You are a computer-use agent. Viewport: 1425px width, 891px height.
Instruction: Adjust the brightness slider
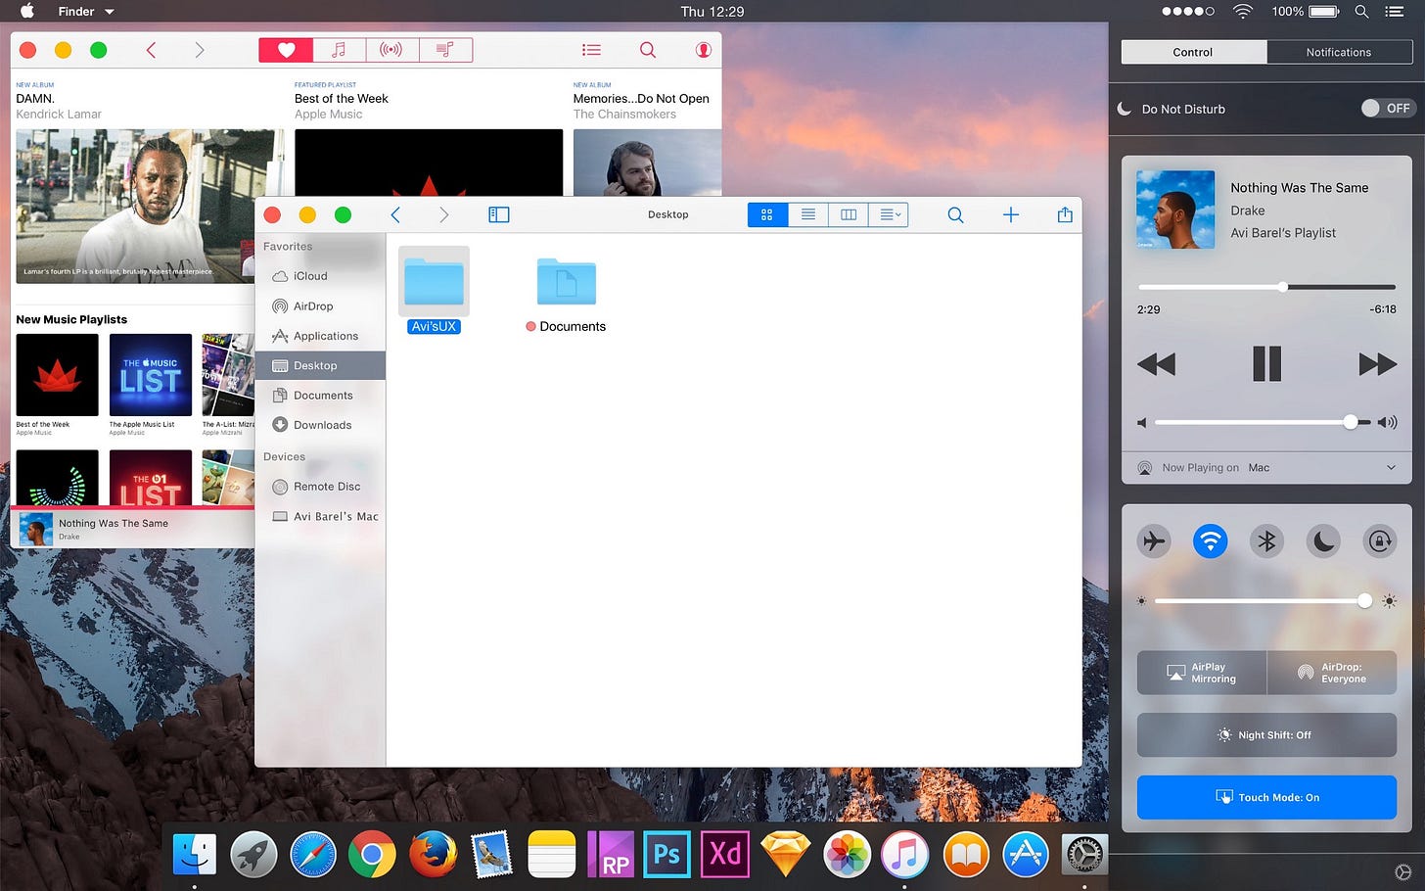pyautogui.click(x=1264, y=601)
